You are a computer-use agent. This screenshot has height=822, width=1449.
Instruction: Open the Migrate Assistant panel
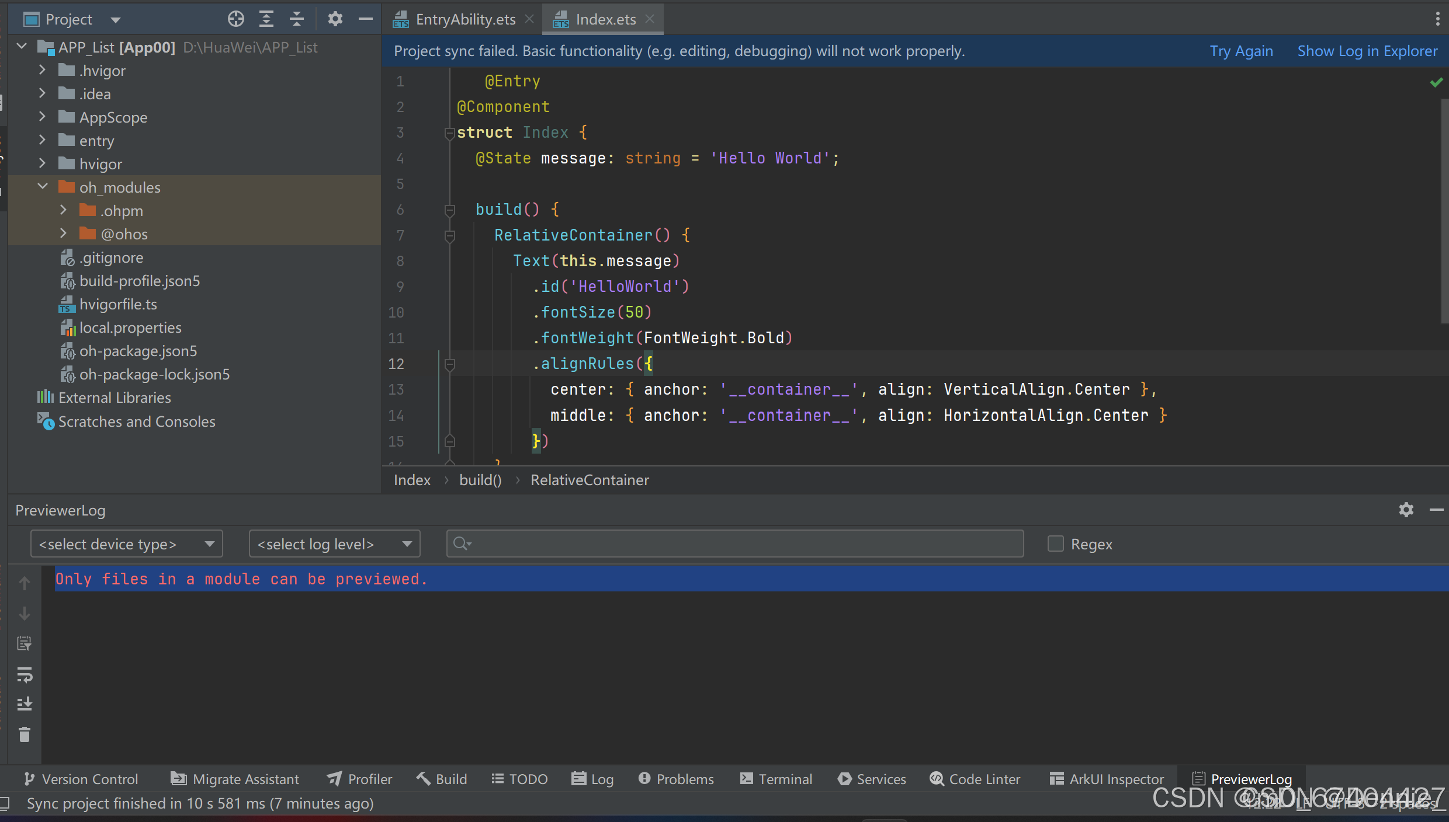234,779
